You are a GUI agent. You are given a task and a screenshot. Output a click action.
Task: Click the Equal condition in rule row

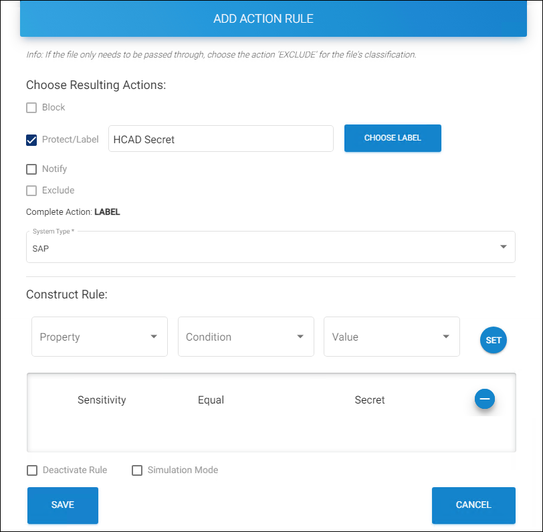tap(211, 400)
